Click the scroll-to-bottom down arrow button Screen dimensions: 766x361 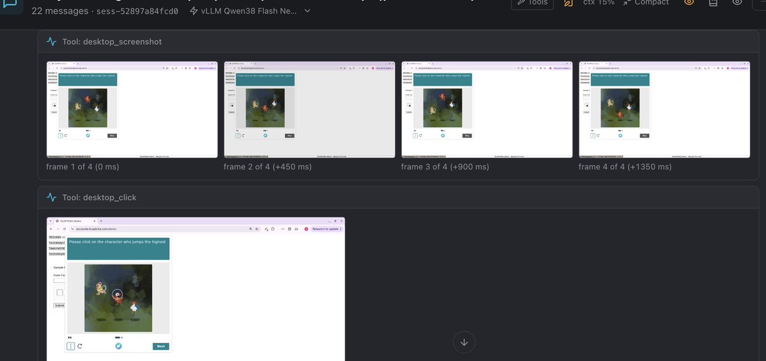(464, 342)
